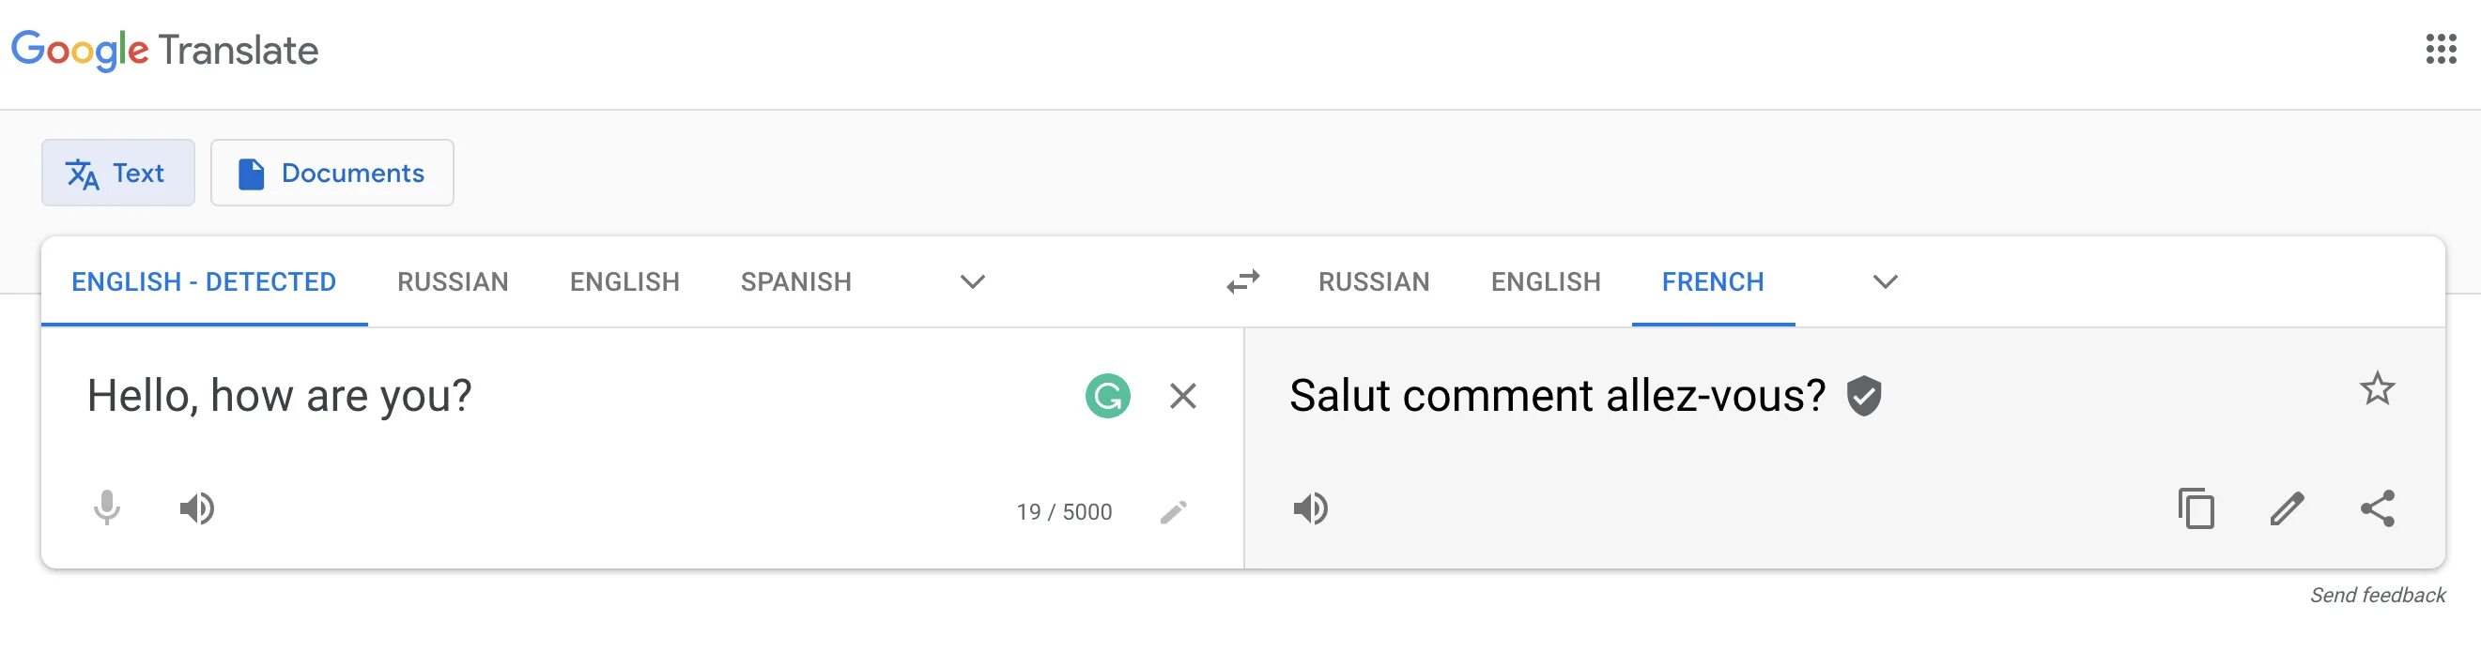Screen dimensions: 2481x651
Task: Share the translation
Action: (2377, 507)
